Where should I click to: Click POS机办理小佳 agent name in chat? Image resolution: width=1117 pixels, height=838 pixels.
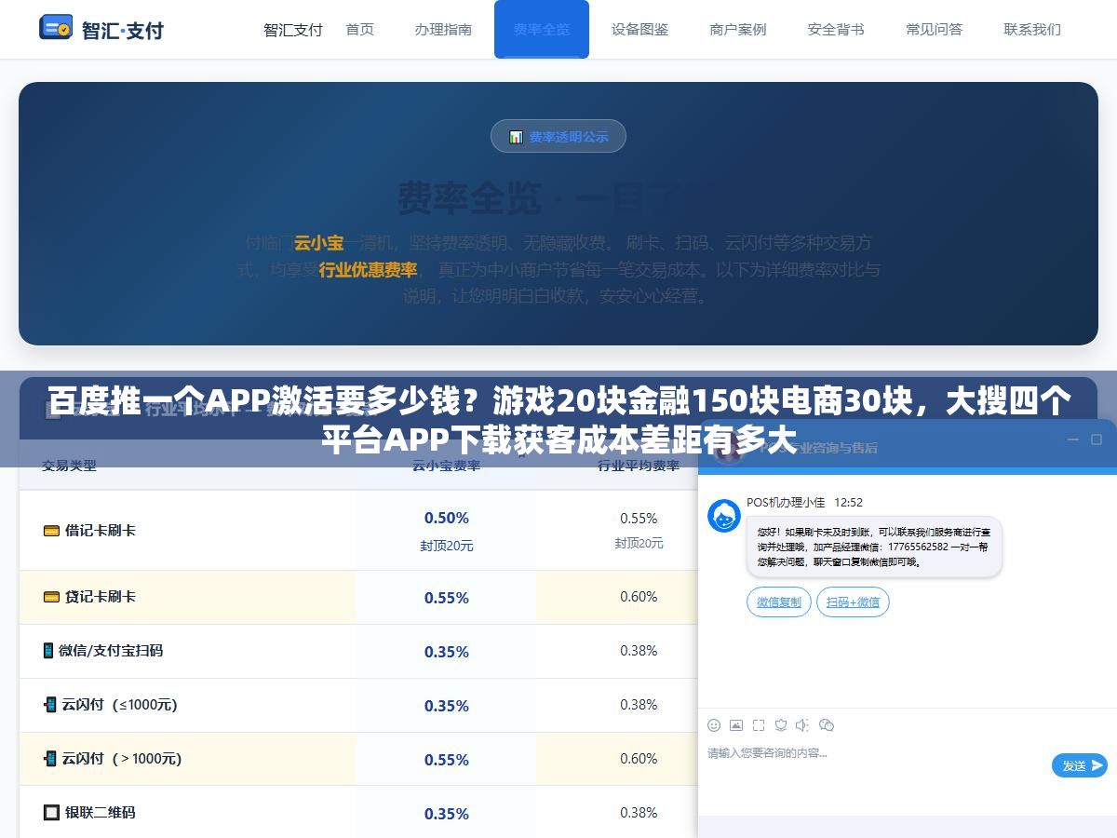tap(786, 503)
